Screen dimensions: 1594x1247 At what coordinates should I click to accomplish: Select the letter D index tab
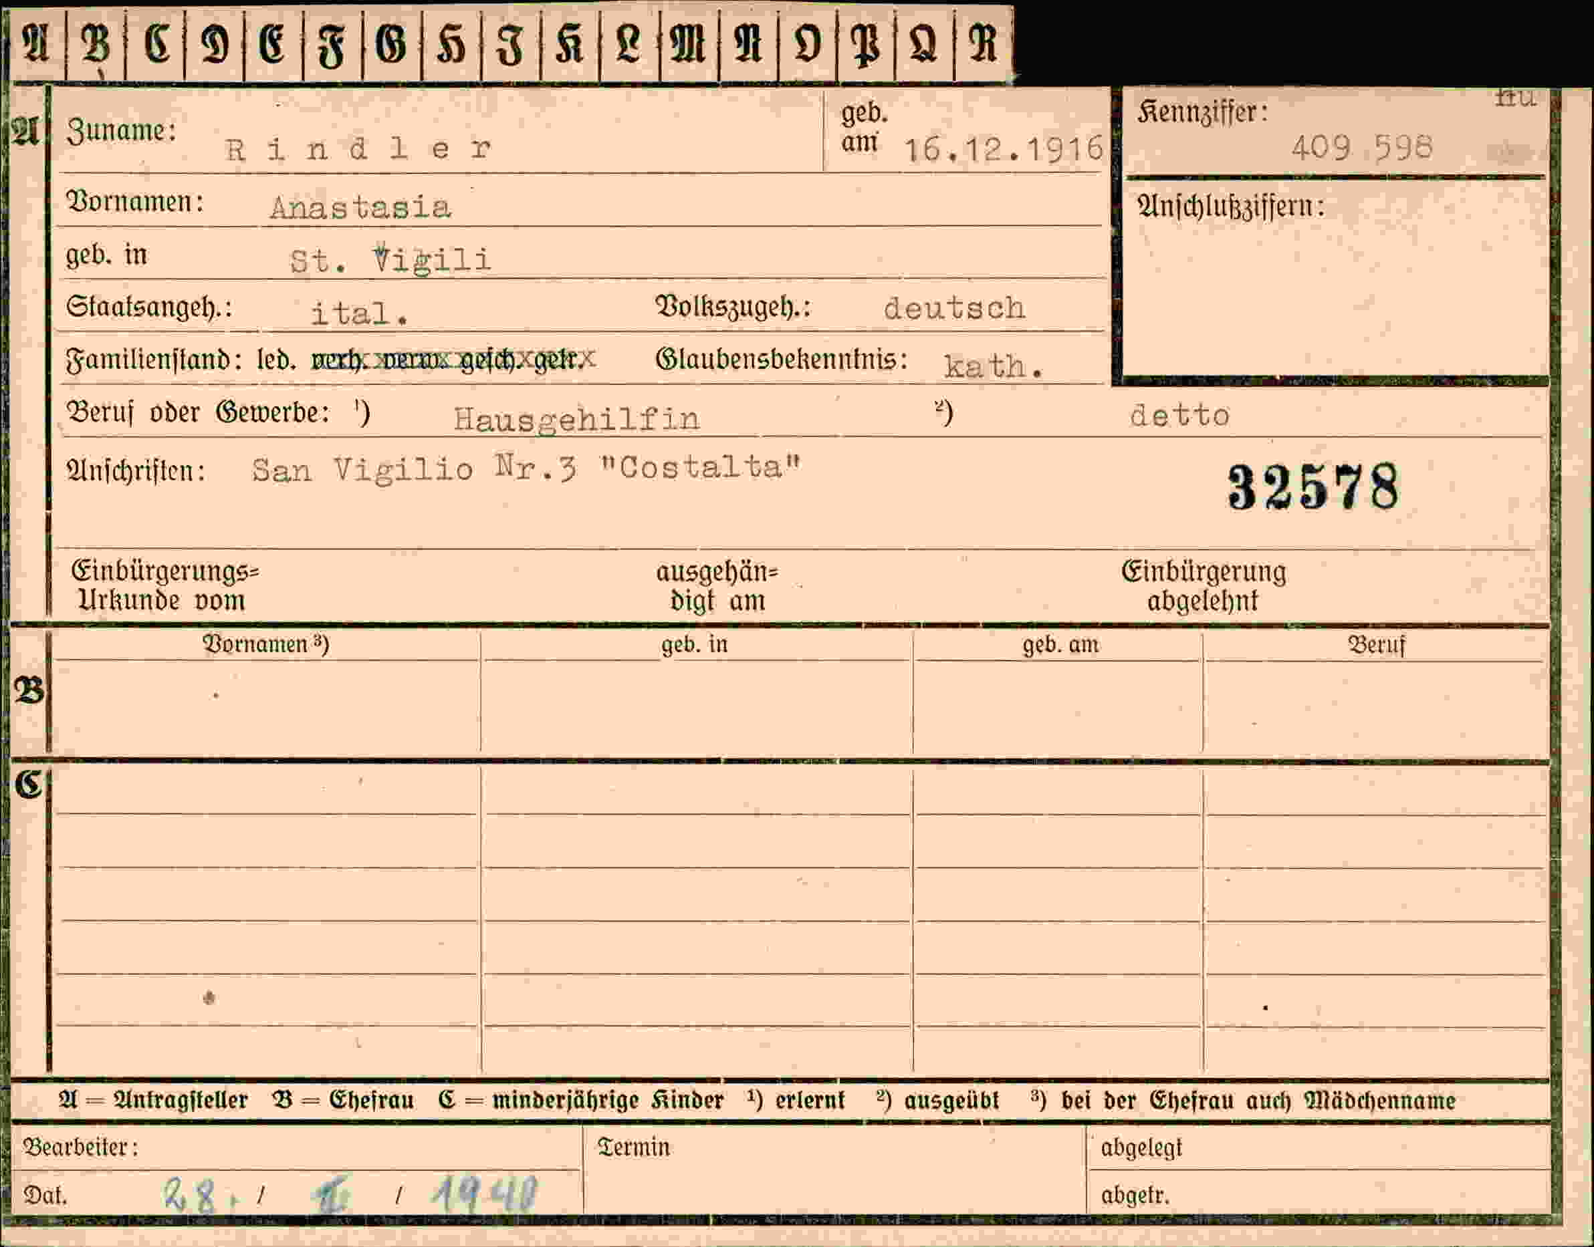click(x=215, y=43)
